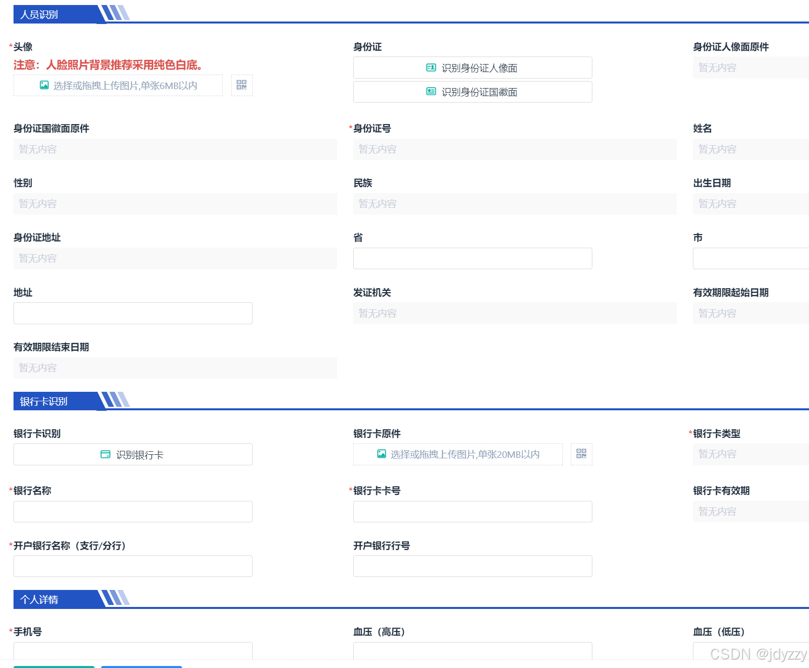809x668 pixels.
Task: Focus the 市 input field
Action: click(751, 258)
